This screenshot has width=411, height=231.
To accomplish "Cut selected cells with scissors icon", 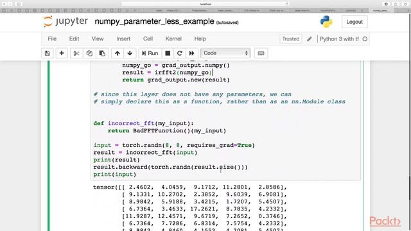I will [76, 53].
